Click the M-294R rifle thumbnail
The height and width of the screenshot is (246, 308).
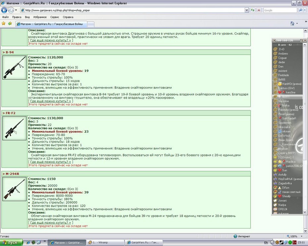tap(14, 189)
